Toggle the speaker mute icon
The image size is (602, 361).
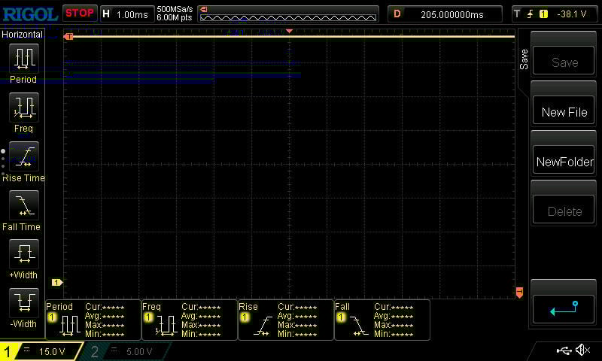[582, 350]
